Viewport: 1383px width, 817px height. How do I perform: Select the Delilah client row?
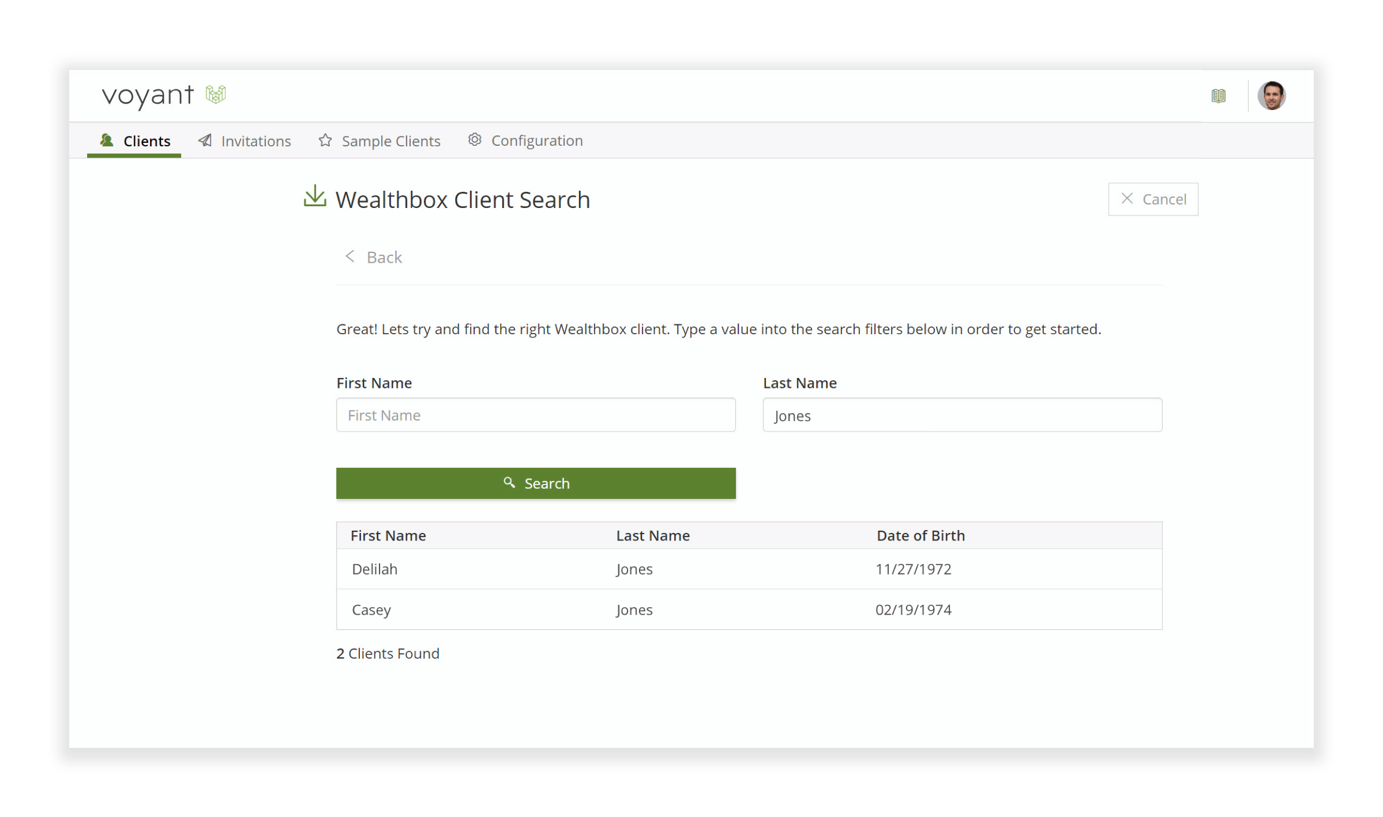click(x=749, y=569)
